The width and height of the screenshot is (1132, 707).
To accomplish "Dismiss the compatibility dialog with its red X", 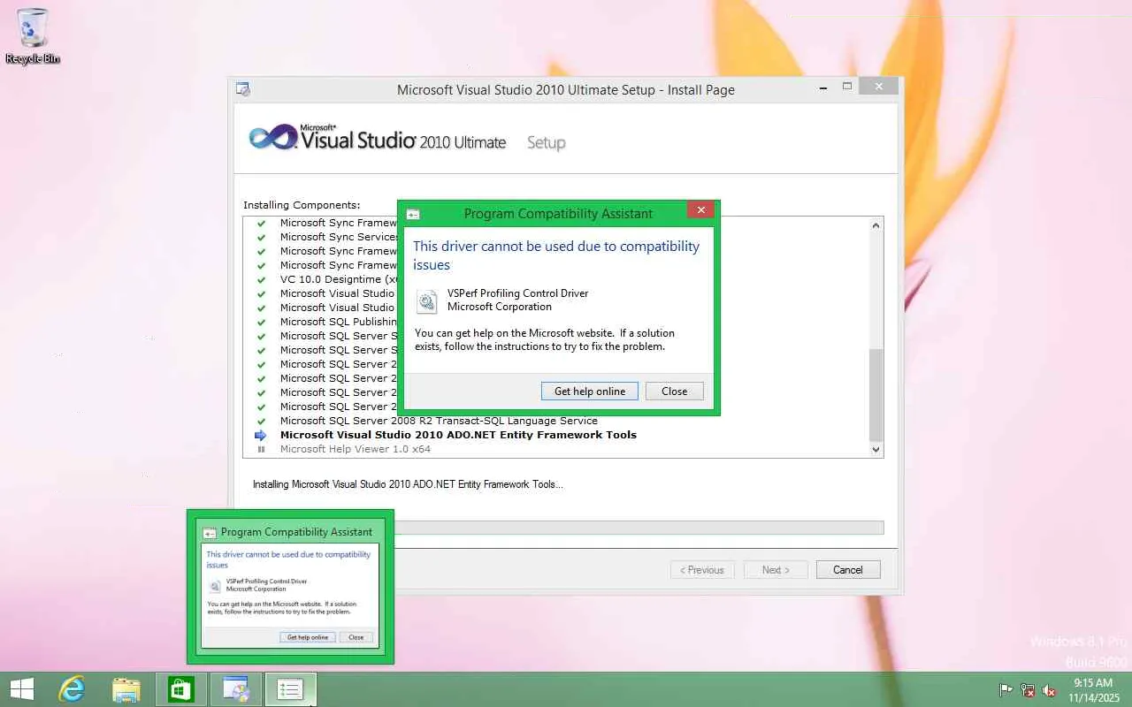I will (x=700, y=210).
